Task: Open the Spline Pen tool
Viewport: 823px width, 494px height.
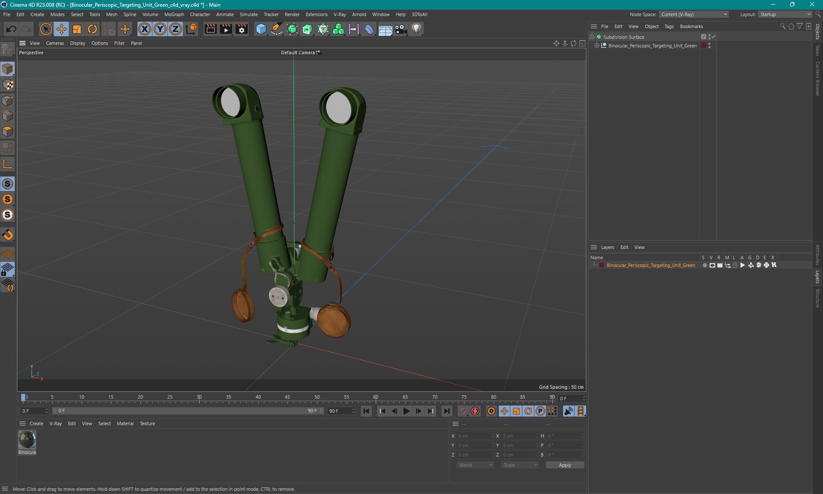Action: tap(277, 29)
